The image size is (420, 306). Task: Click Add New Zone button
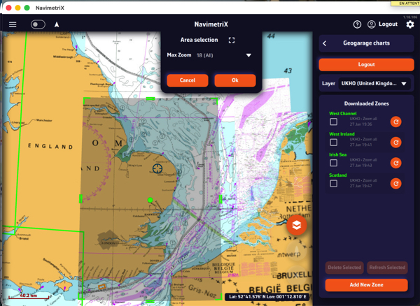pos(366,285)
